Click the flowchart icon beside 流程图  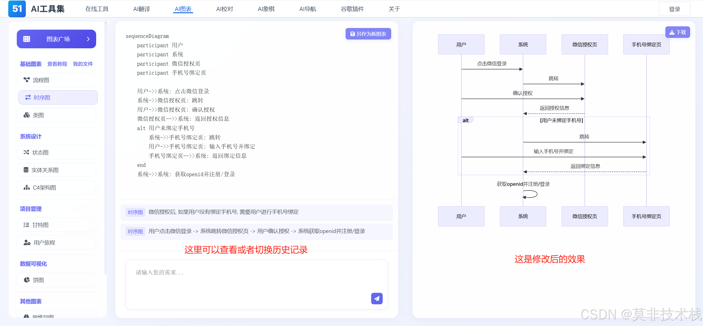click(27, 80)
